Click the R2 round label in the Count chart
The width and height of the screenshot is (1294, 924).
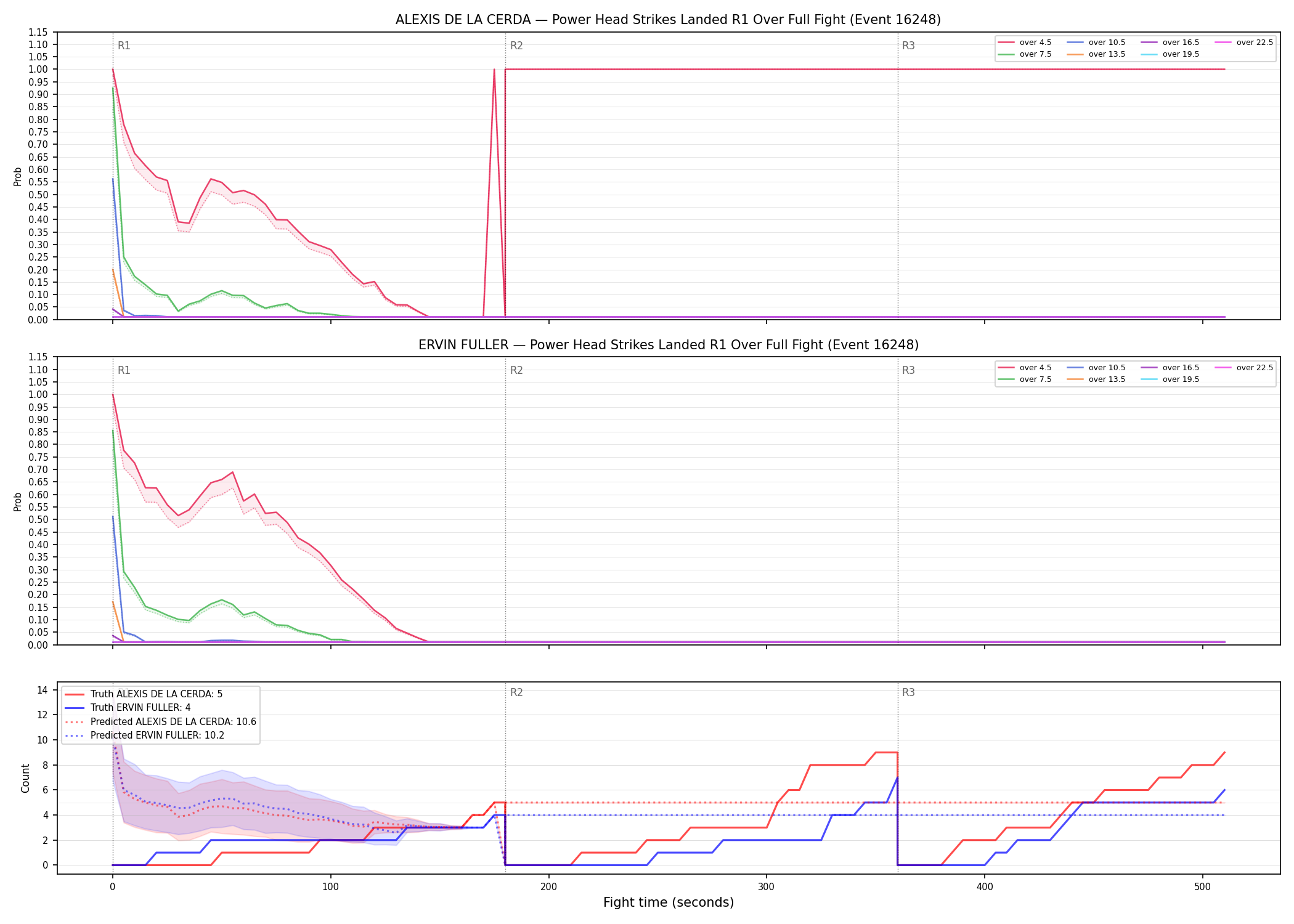pos(516,692)
